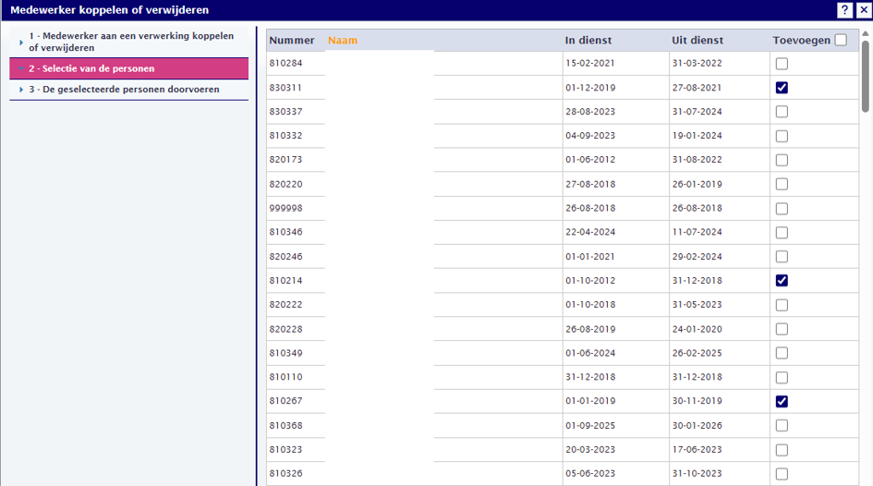Open the help question mark icon
The image size is (873, 486).
(x=844, y=10)
